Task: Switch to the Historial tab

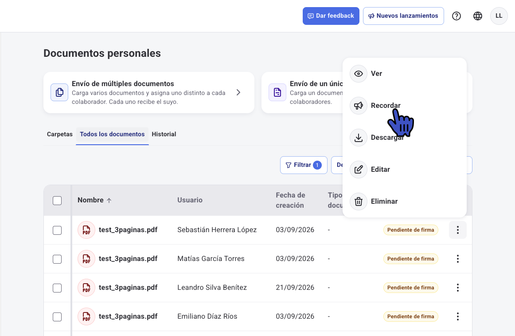Action: pyautogui.click(x=164, y=134)
